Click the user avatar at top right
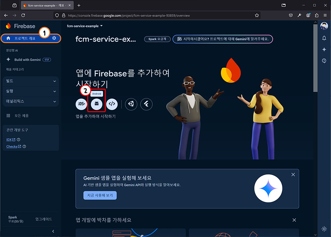 tap(324, 26)
